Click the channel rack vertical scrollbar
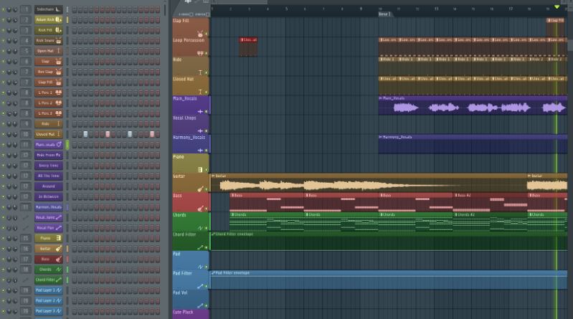Viewport: 573px width, 319px height. (x=165, y=9)
